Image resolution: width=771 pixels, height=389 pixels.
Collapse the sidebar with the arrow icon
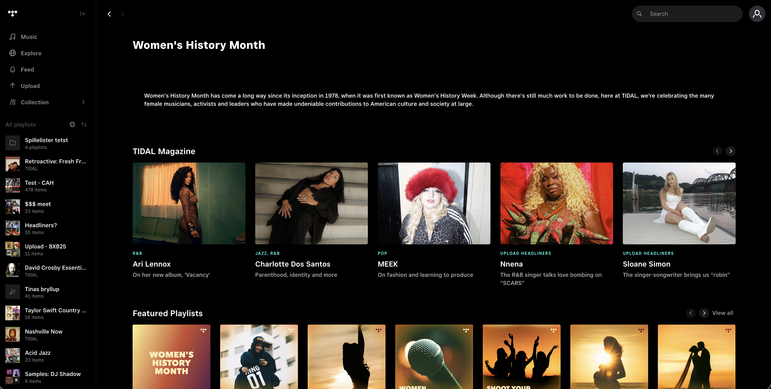pyautogui.click(x=83, y=14)
